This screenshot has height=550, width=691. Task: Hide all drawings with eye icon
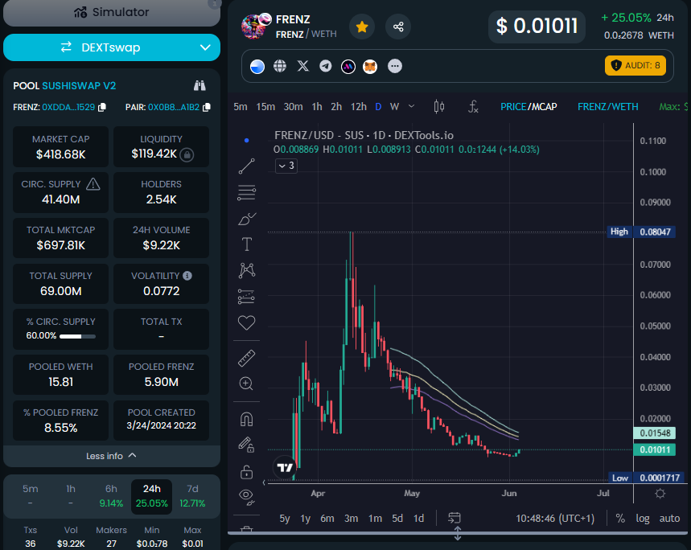click(246, 497)
